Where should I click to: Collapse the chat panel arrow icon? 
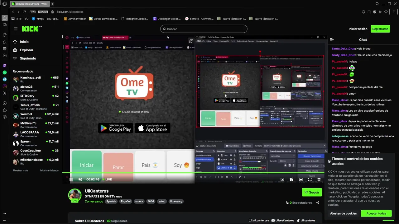[x=332, y=40]
